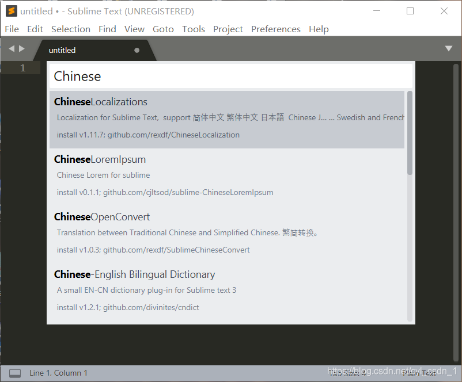Click 'A small EN-CN dictionary plug-in' description
The height and width of the screenshot is (382, 462).
coord(146,290)
